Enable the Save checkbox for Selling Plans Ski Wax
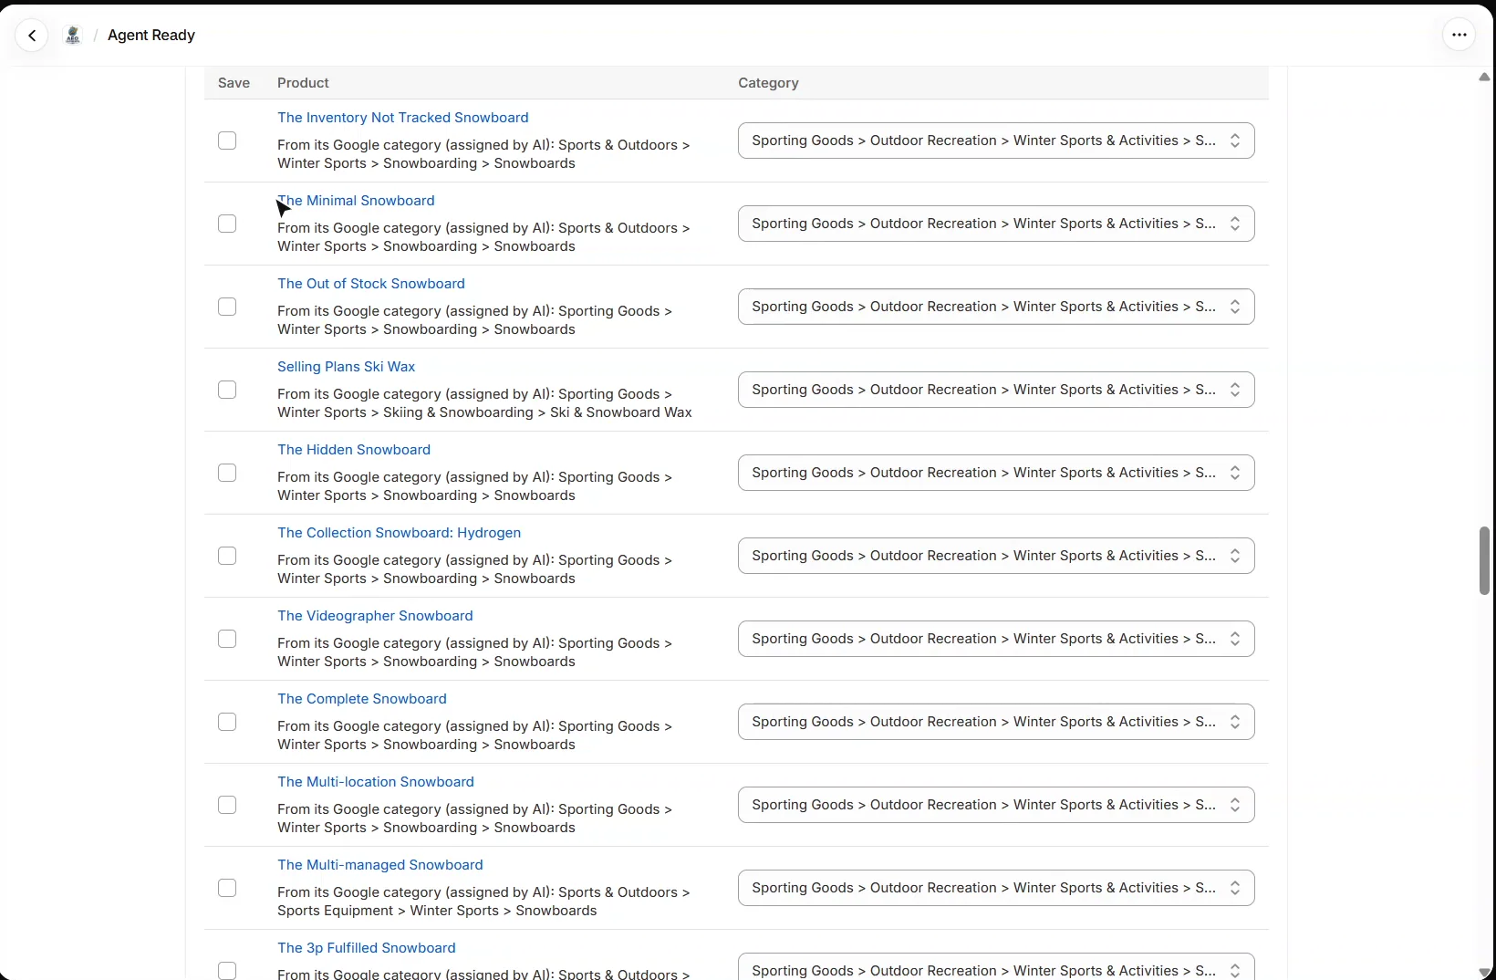The height and width of the screenshot is (980, 1496). 227,390
